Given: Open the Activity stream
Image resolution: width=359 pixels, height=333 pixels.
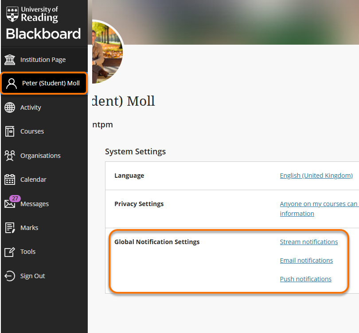Looking at the screenshot, I should tap(31, 107).
